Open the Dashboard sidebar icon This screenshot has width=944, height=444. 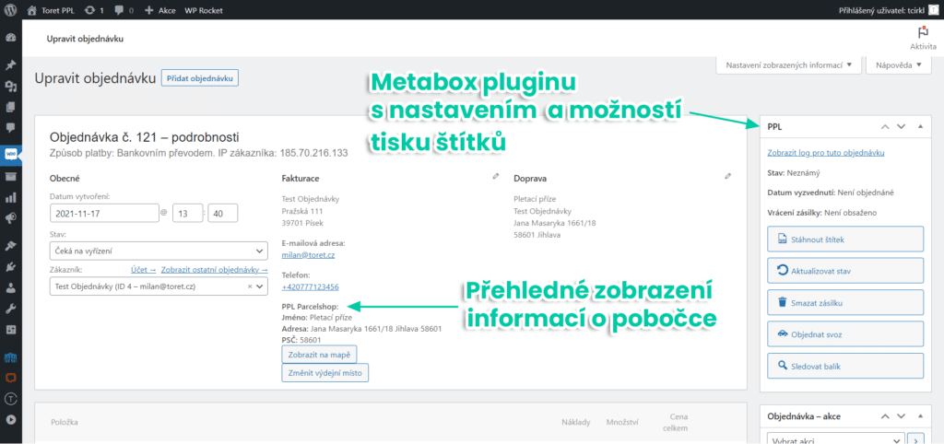(x=10, y=38)
